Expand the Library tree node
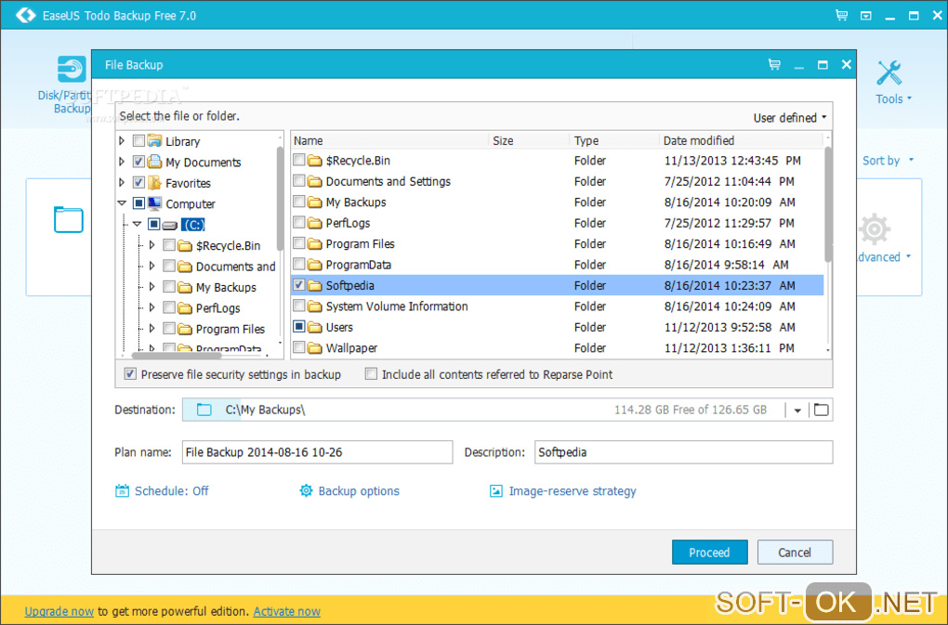 (x=122, y=141)
